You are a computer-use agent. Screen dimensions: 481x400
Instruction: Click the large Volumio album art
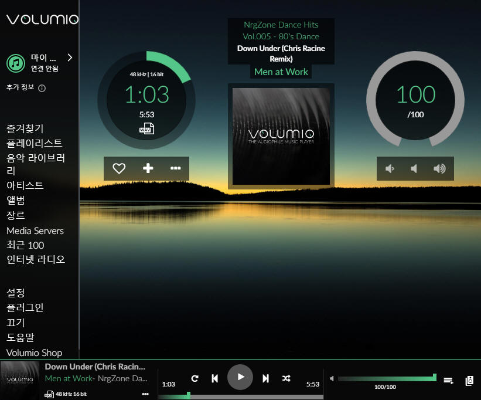click(281, 136)
